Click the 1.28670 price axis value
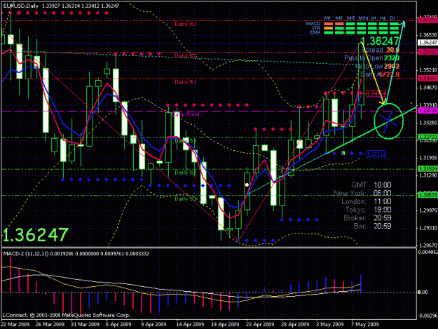The height and width of the screenshot is (329, 438). click(x=428, y=246)
